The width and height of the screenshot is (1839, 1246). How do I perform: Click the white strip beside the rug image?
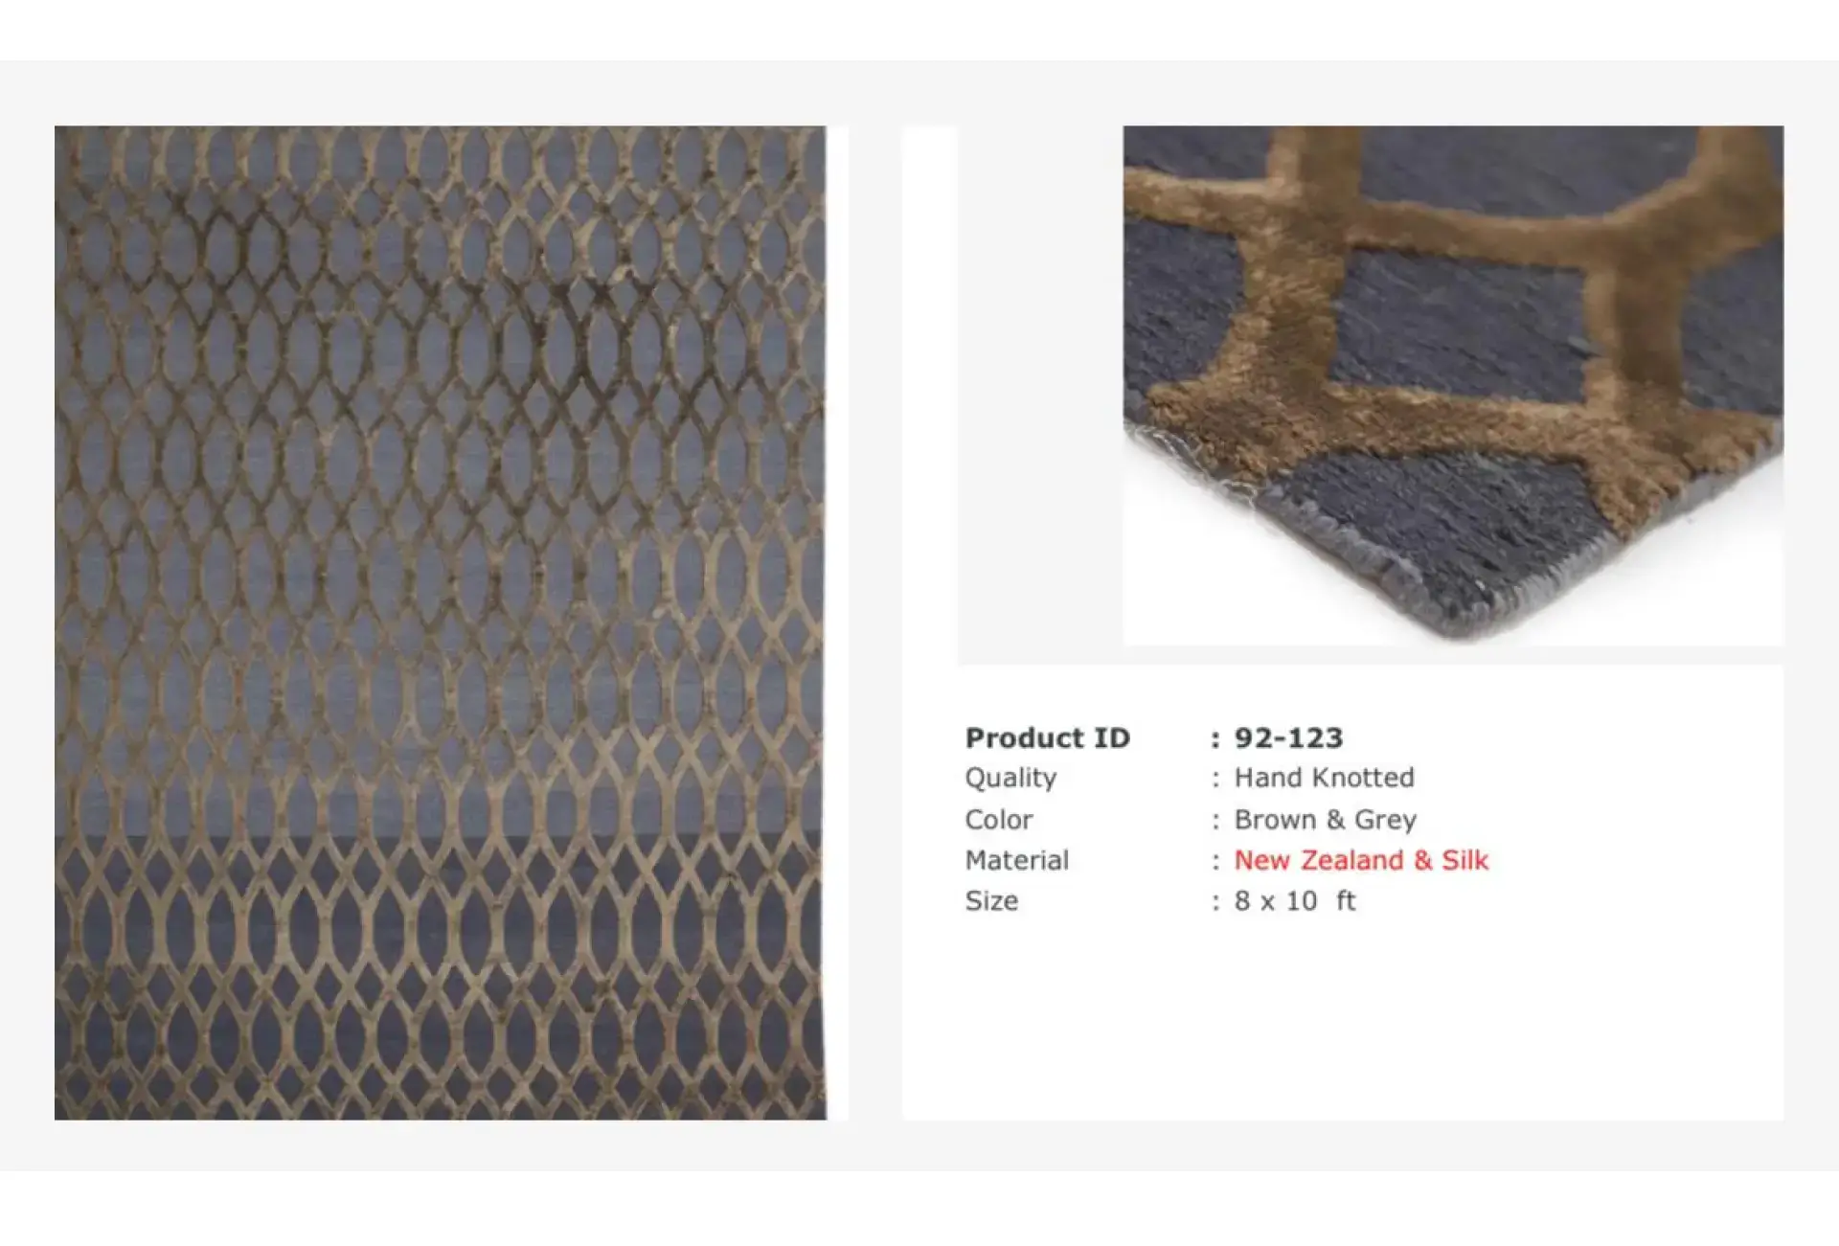(837, 623)
